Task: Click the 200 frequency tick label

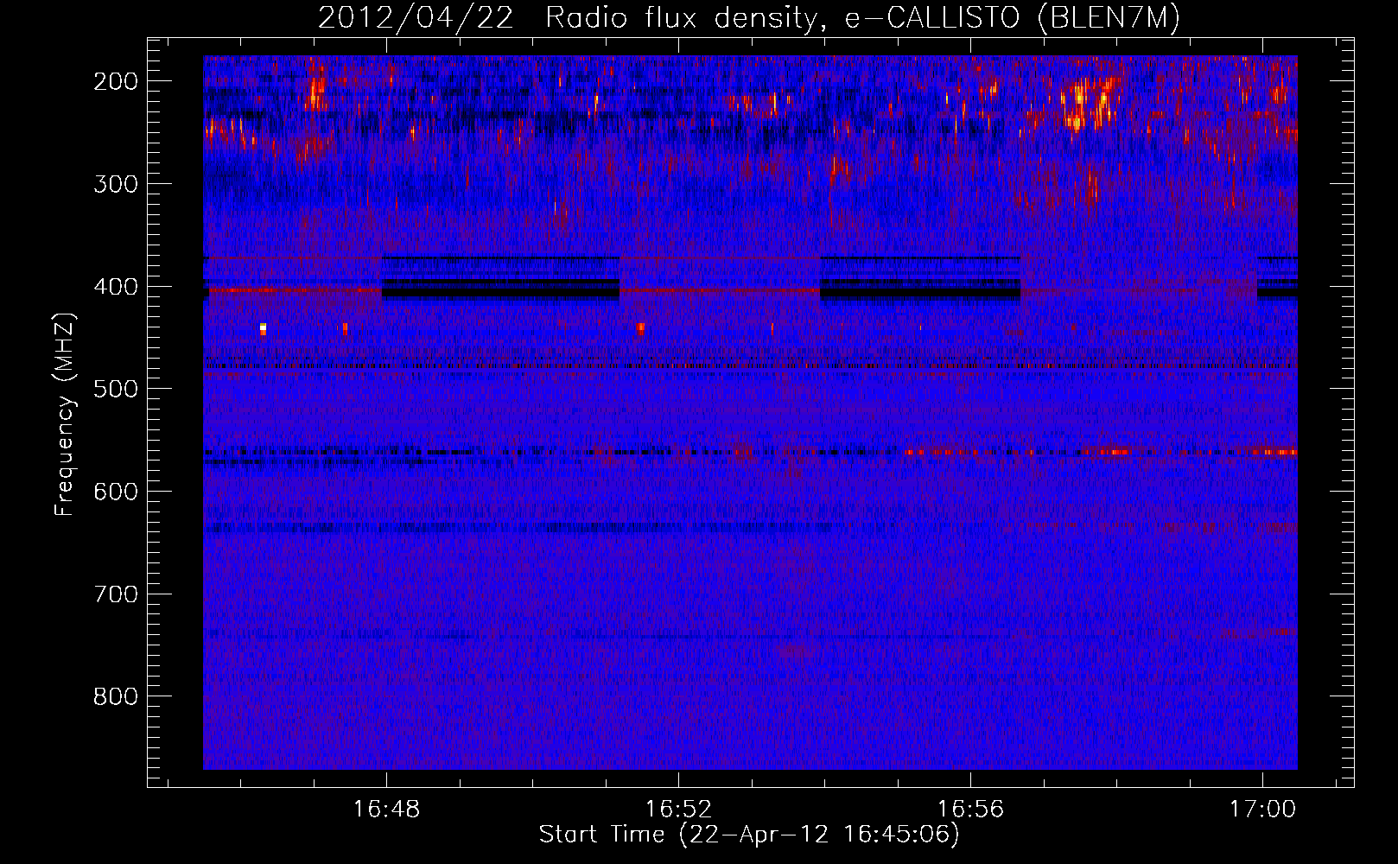Action: pyautogui.click(x=116, y=81)
